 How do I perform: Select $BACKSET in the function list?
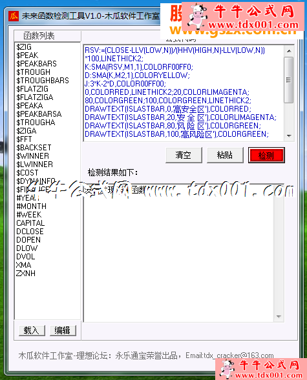[x=34, y=147]
